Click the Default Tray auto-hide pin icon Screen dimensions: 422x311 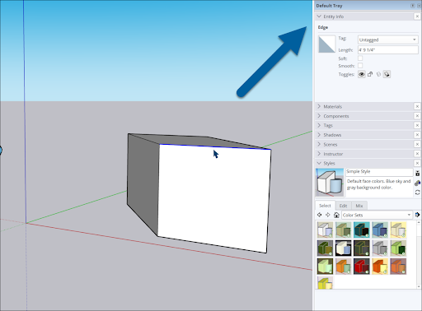(x=413, y=6)
